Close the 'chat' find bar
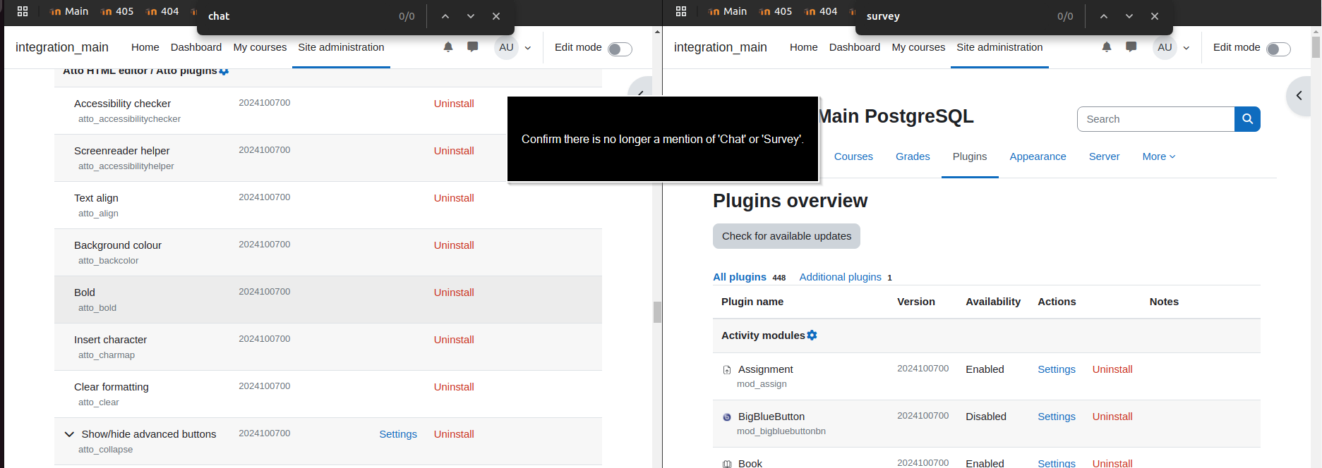Viewport: 1322px width, 468px height. point(496,16)
